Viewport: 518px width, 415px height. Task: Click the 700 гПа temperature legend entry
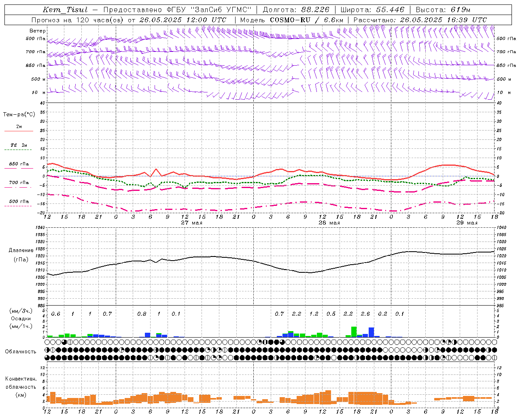(x=19, y=183)
